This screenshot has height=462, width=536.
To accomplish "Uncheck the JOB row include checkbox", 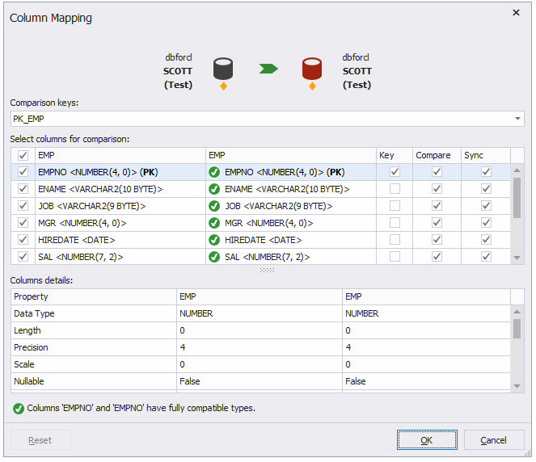I will coord(23,206).
